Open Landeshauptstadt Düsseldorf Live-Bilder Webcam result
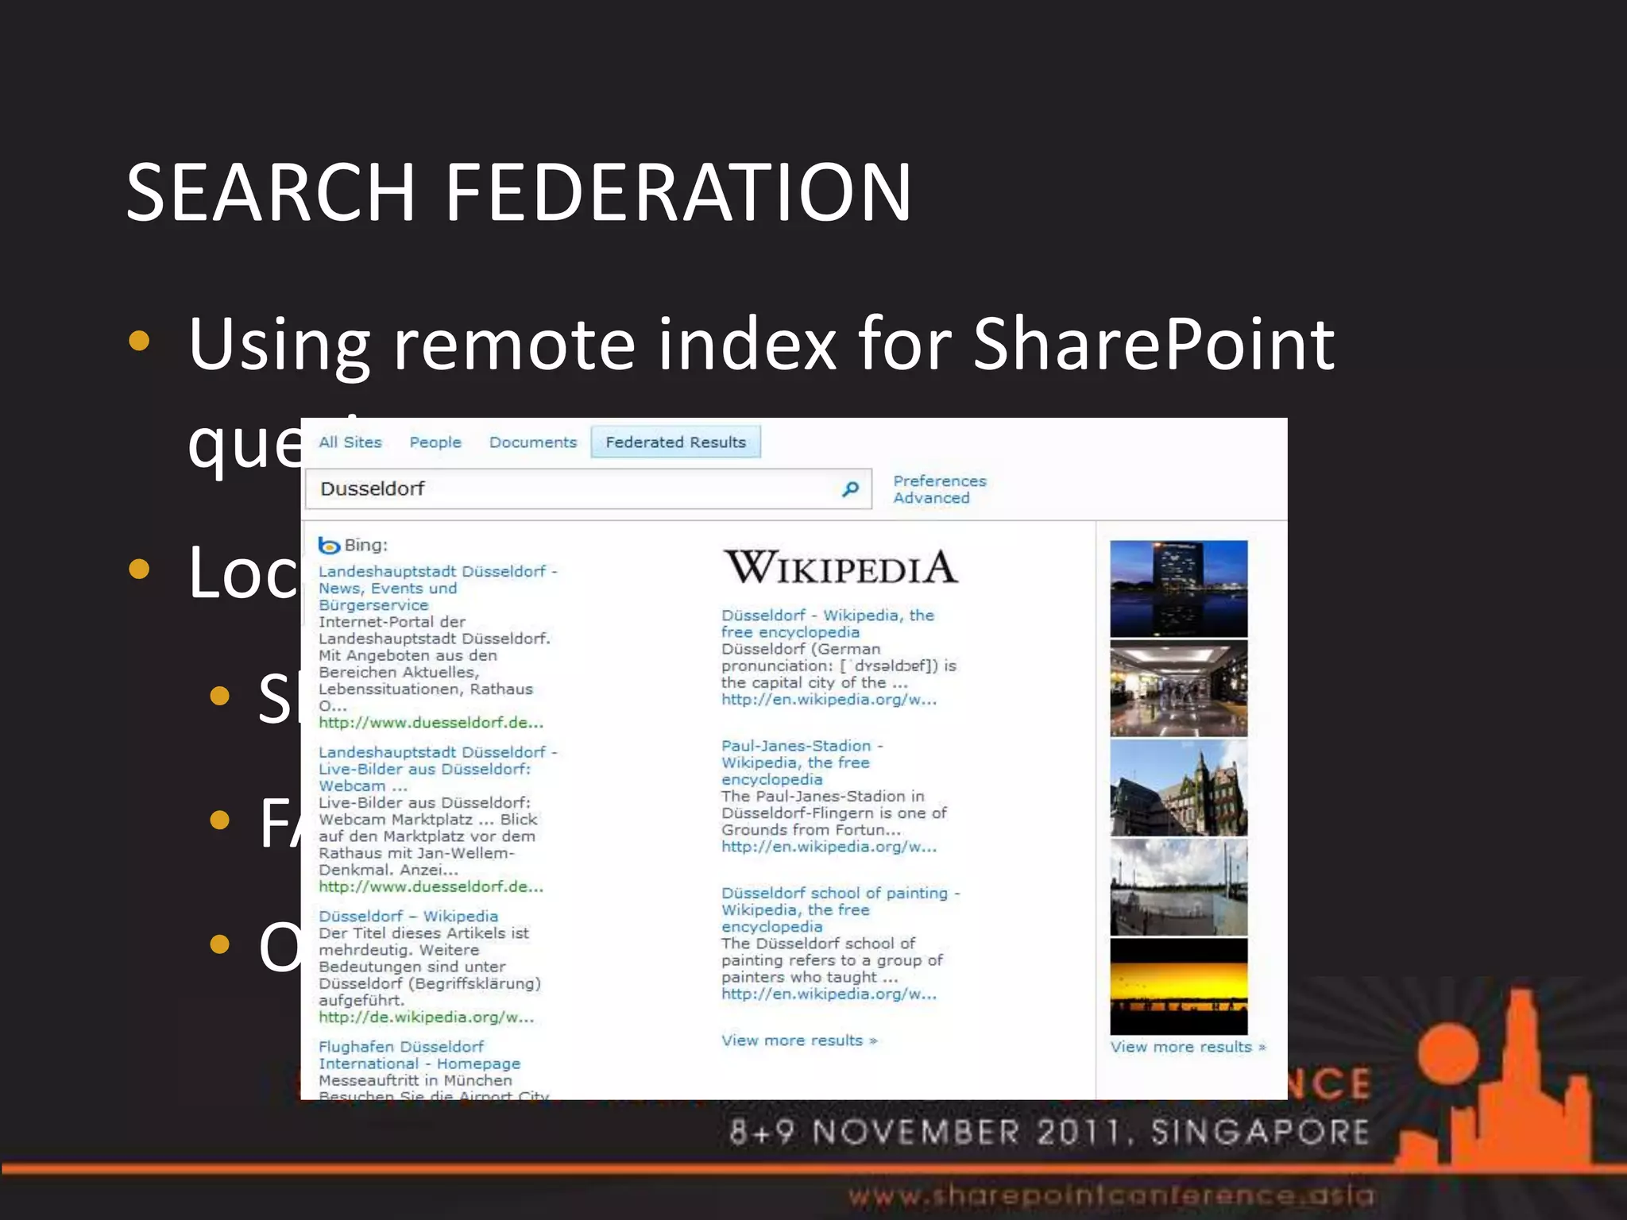The image size is (1627, 1220). (438, 768)
